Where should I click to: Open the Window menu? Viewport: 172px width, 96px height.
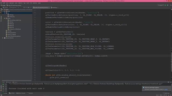click(x=35, y=3)
